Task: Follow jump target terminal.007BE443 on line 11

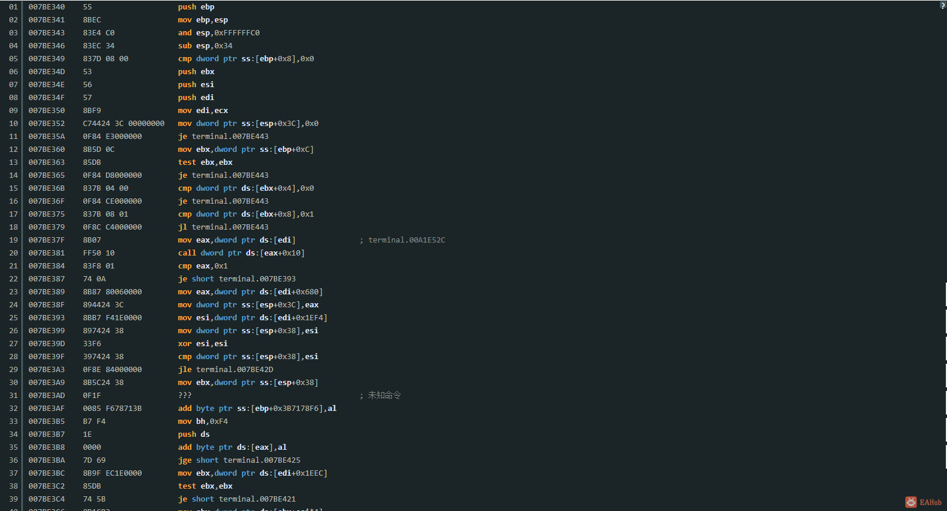Action: point(230,137)
